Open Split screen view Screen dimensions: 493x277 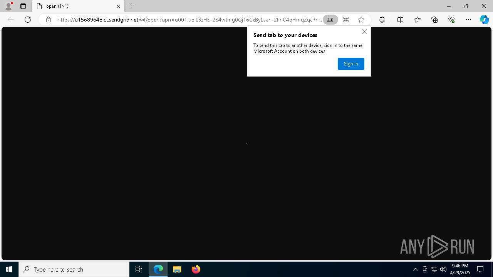(x=400, y=20)
